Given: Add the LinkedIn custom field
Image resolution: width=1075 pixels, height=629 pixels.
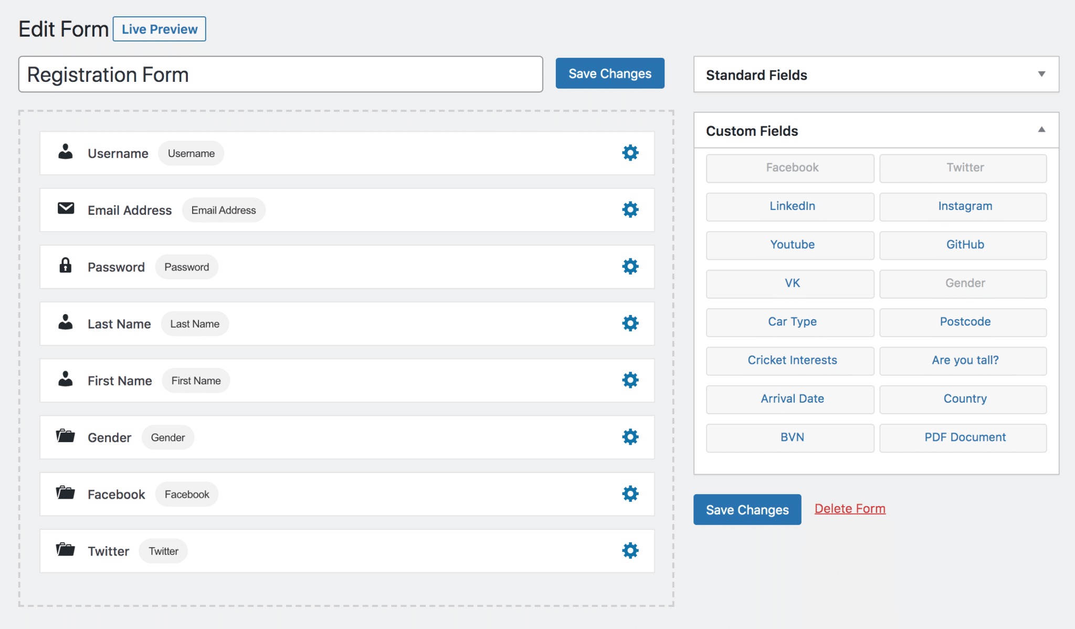Looking at the screenshot, I should [790, 206].
